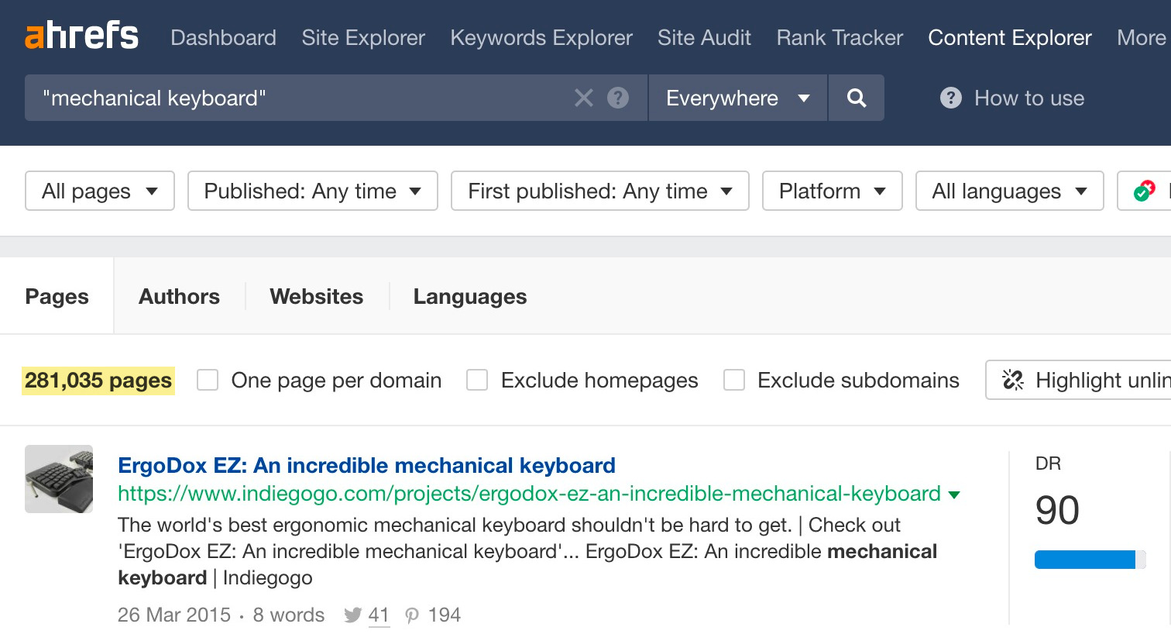The image size is (1171, 641).
Task: Select Content Explorer in navigation
Action: [x=1010, y=37]
